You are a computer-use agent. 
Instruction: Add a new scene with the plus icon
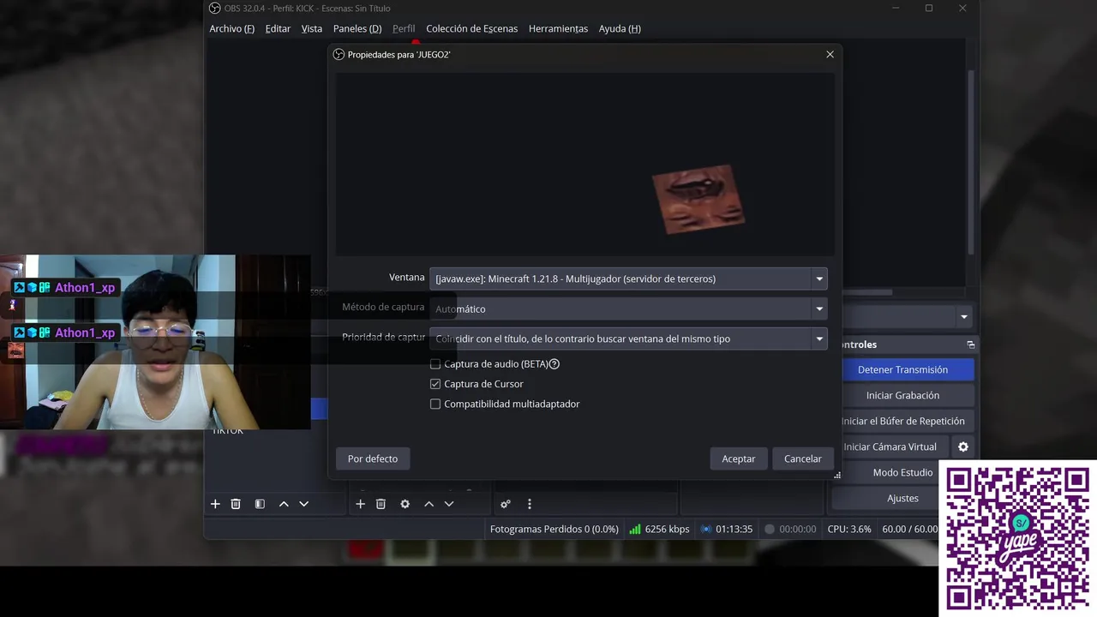pyautogui.click(x=215, y=504)
